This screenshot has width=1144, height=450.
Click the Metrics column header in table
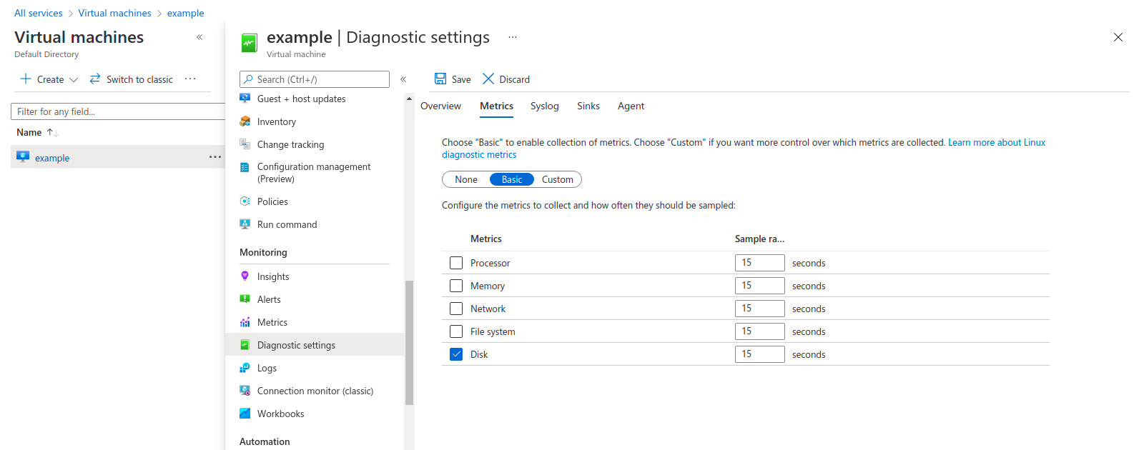[x=486, y=239]
